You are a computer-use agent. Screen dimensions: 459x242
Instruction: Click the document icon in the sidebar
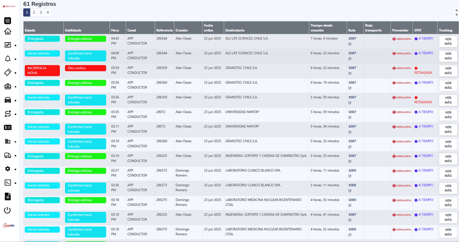[8, 197]
